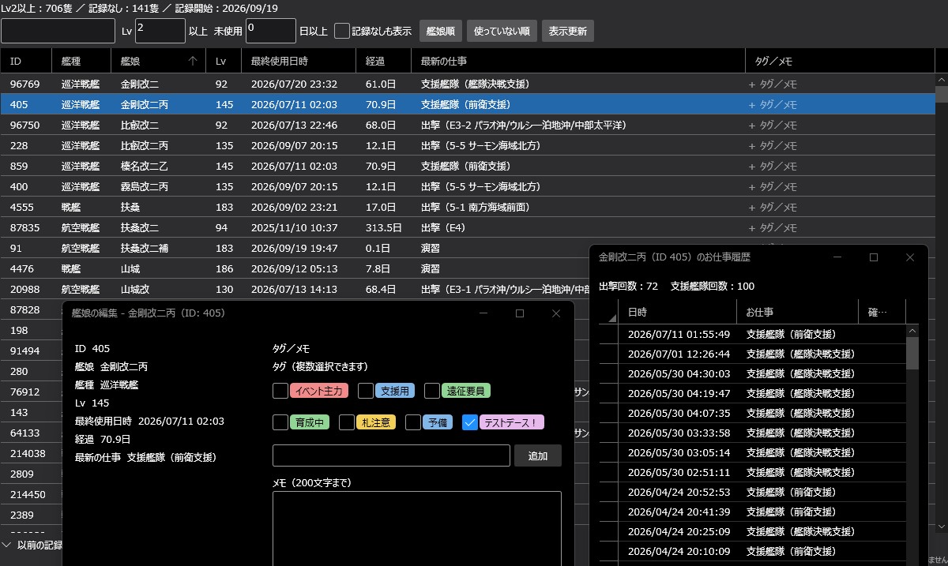The width and height of the screenshot is (948, 566).
Task: Click the 表示更新 button
Action: (568, 31)
